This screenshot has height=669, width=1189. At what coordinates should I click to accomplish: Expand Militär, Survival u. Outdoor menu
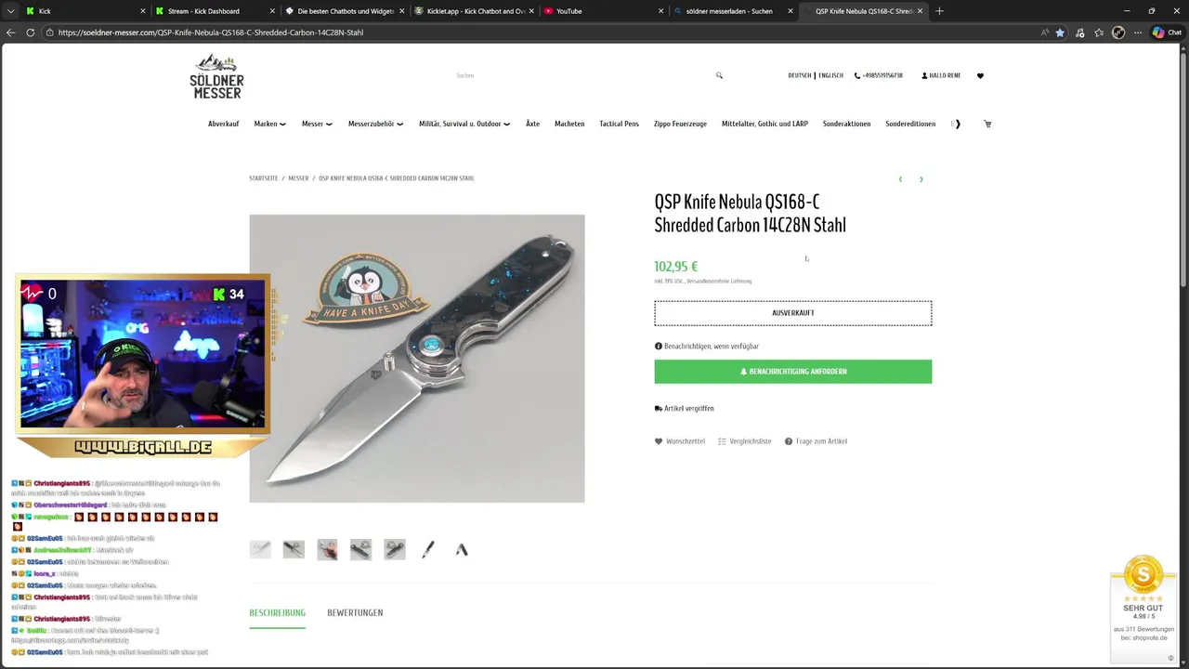pyautogui.click(x=464, y=124)
